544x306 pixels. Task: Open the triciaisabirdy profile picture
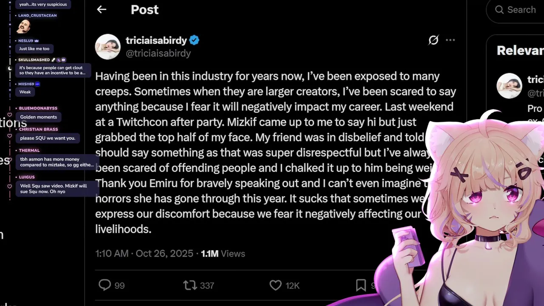click(108, 46)
